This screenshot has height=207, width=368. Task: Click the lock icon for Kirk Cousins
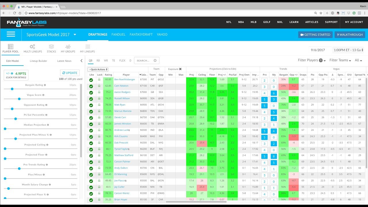coord(99,136)
